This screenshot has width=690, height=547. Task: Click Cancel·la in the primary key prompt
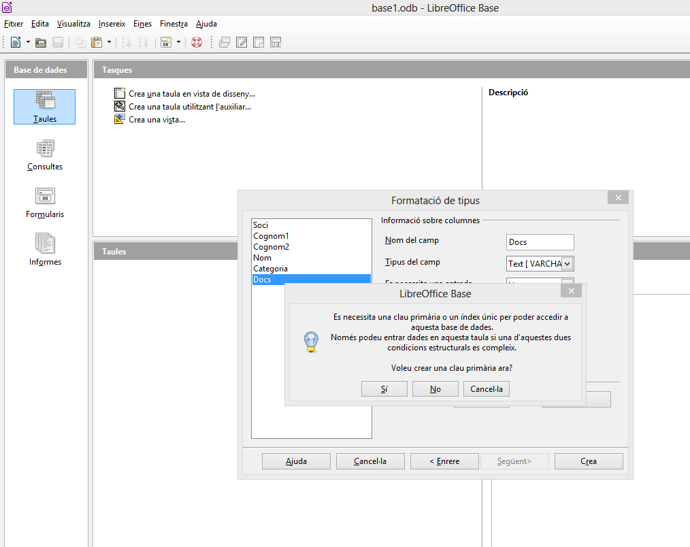click(487, 389)
